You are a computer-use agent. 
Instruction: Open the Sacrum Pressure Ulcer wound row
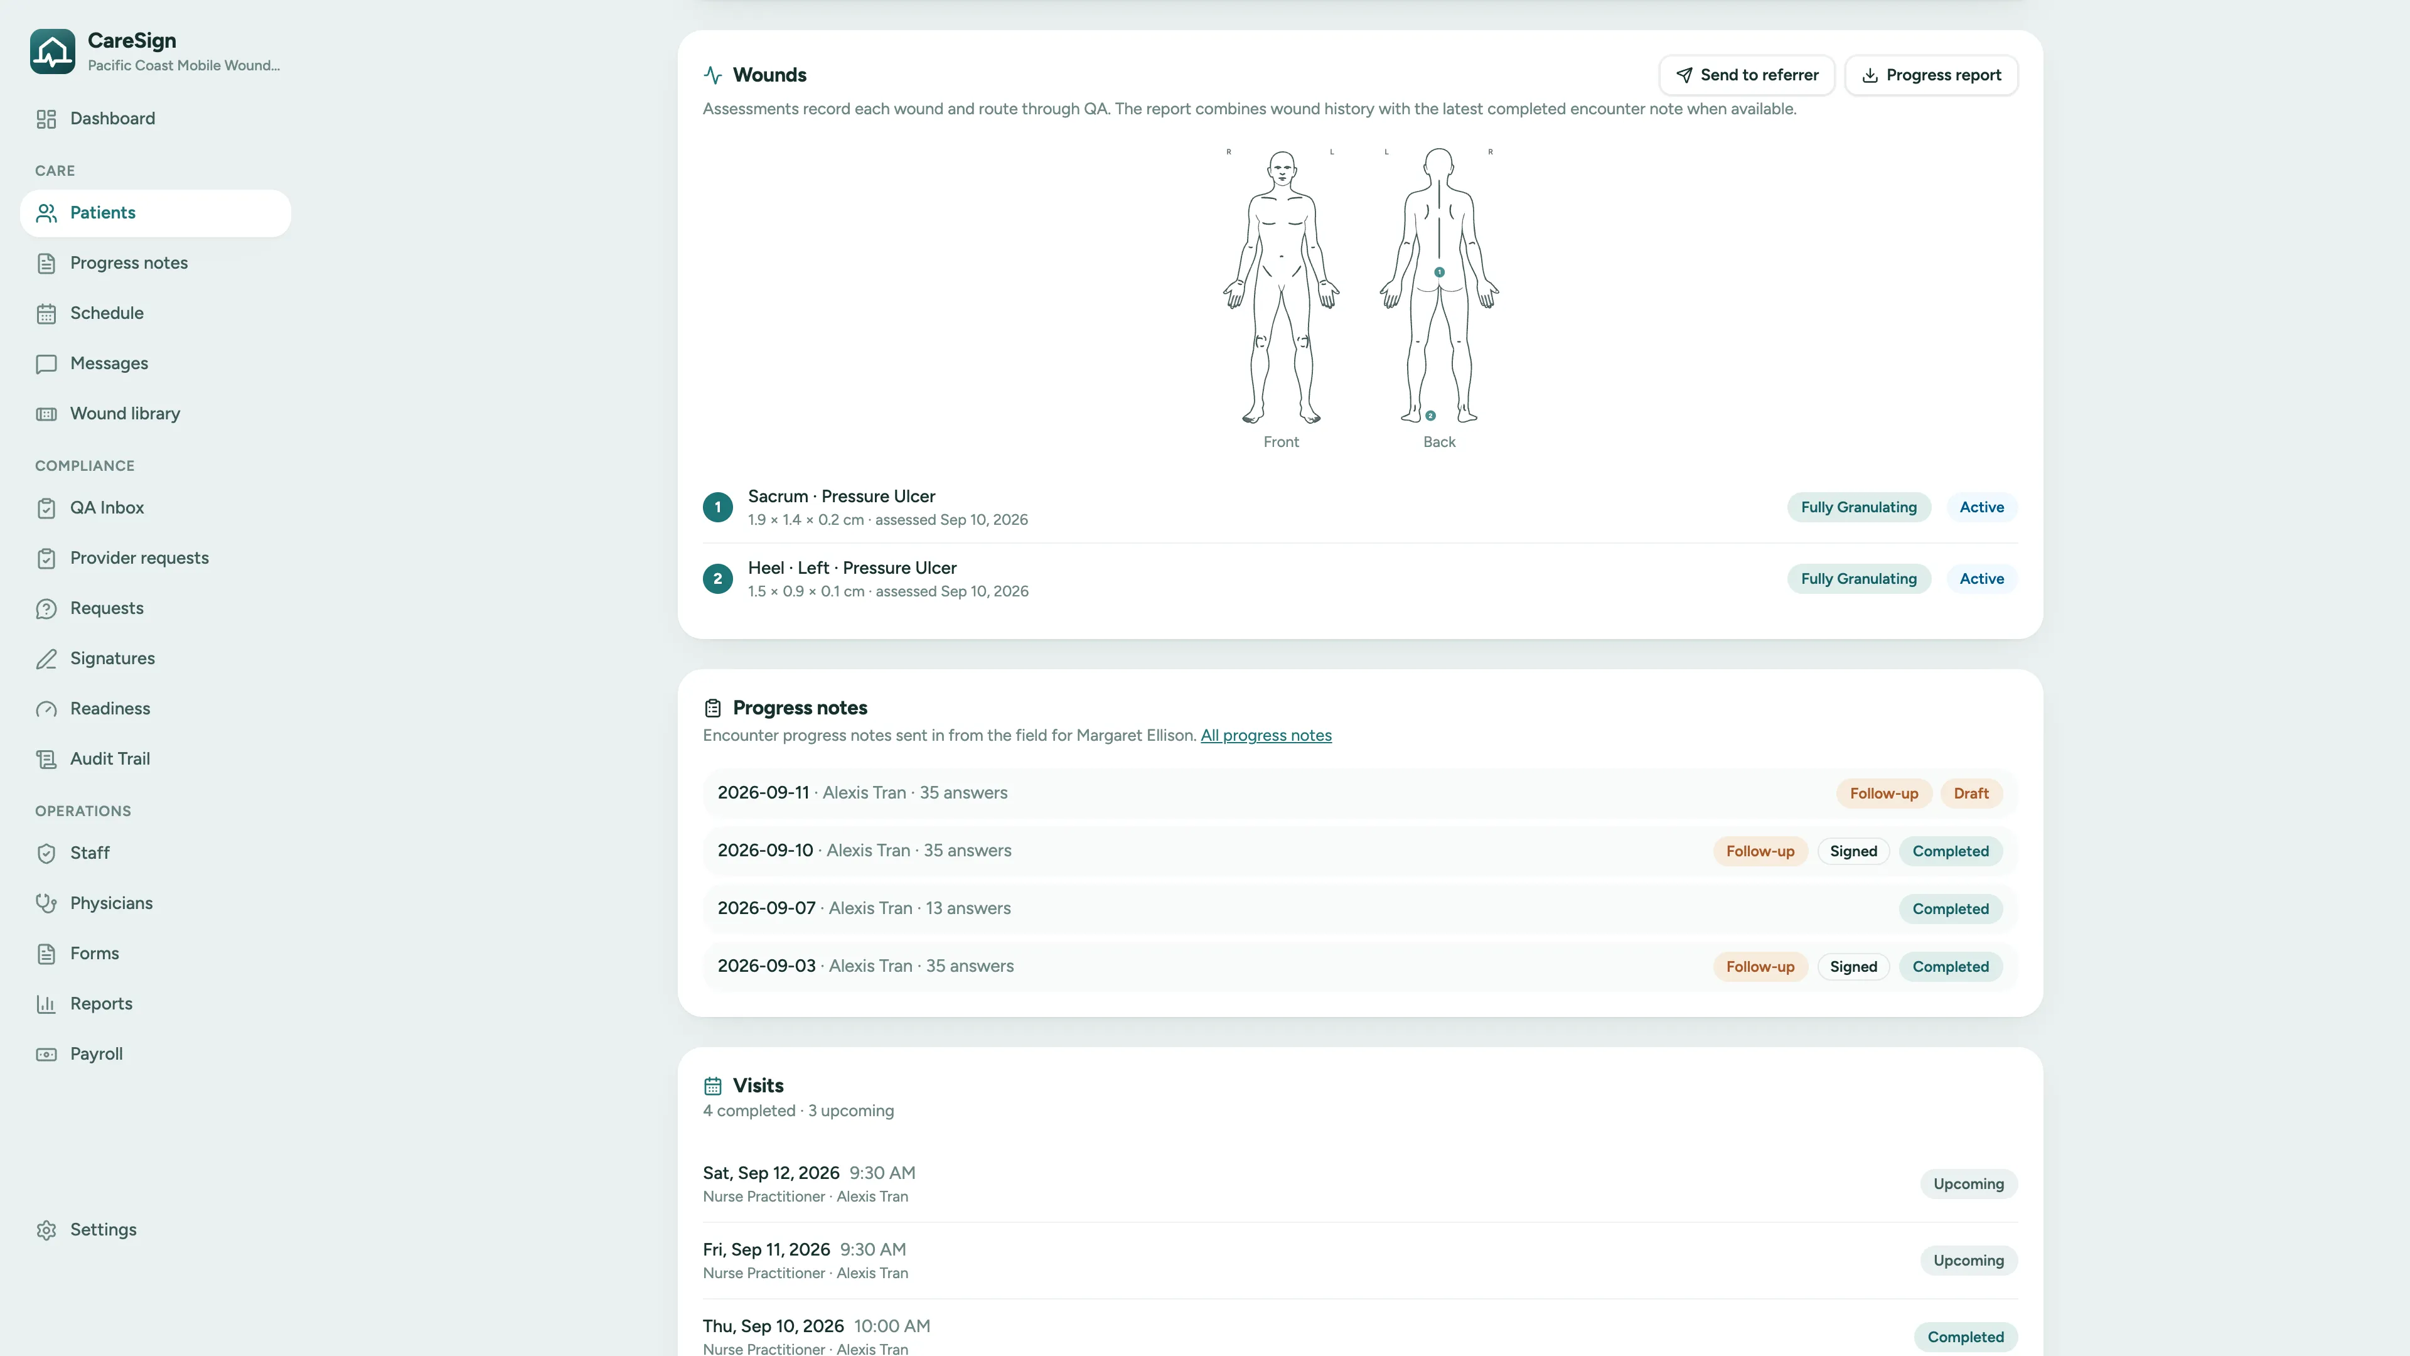(x=1360, y=507)
